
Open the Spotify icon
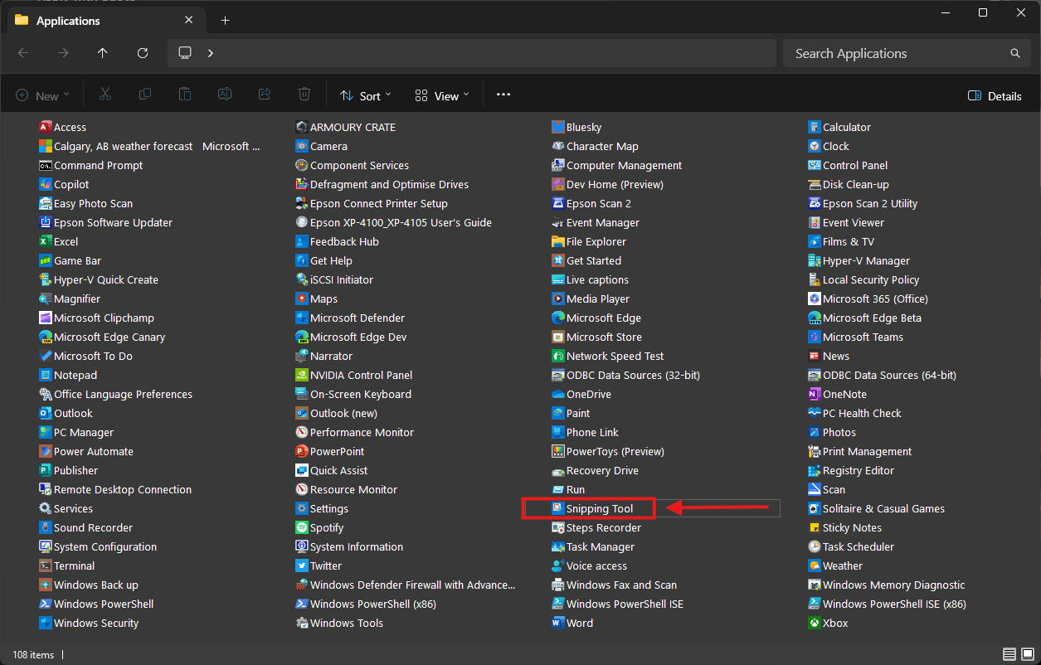(x=303, y=527)
